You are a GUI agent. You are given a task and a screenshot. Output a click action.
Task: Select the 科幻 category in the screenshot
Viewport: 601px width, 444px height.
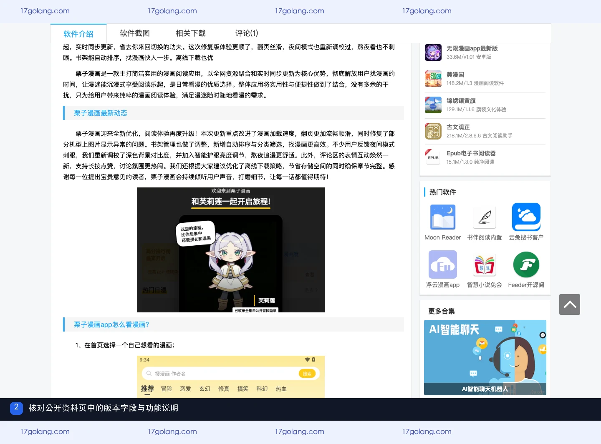(262, 389)
